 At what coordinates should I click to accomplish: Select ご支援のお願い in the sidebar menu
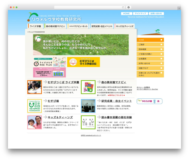point(150,54)
